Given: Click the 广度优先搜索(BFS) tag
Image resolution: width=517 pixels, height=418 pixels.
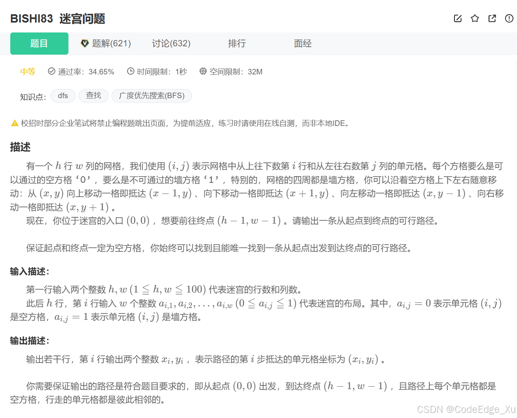Looking at the screenshot, I should [152, 96].
